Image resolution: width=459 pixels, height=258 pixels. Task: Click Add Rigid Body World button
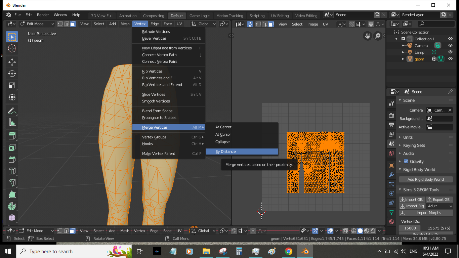(x=425, y=179)
